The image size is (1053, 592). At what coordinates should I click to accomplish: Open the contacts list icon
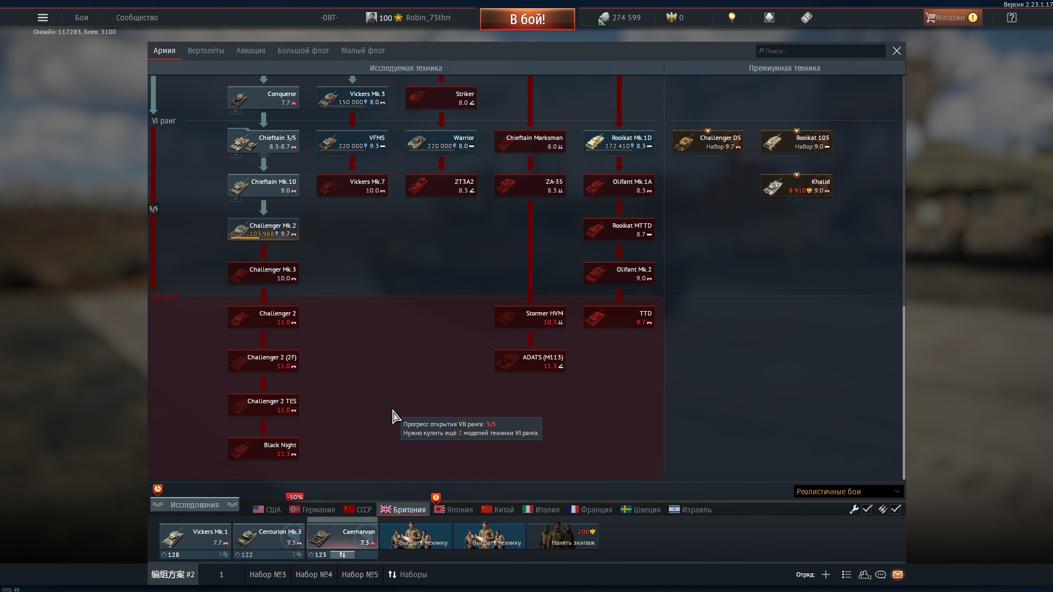pyautogui.click(x=847, y=574)
